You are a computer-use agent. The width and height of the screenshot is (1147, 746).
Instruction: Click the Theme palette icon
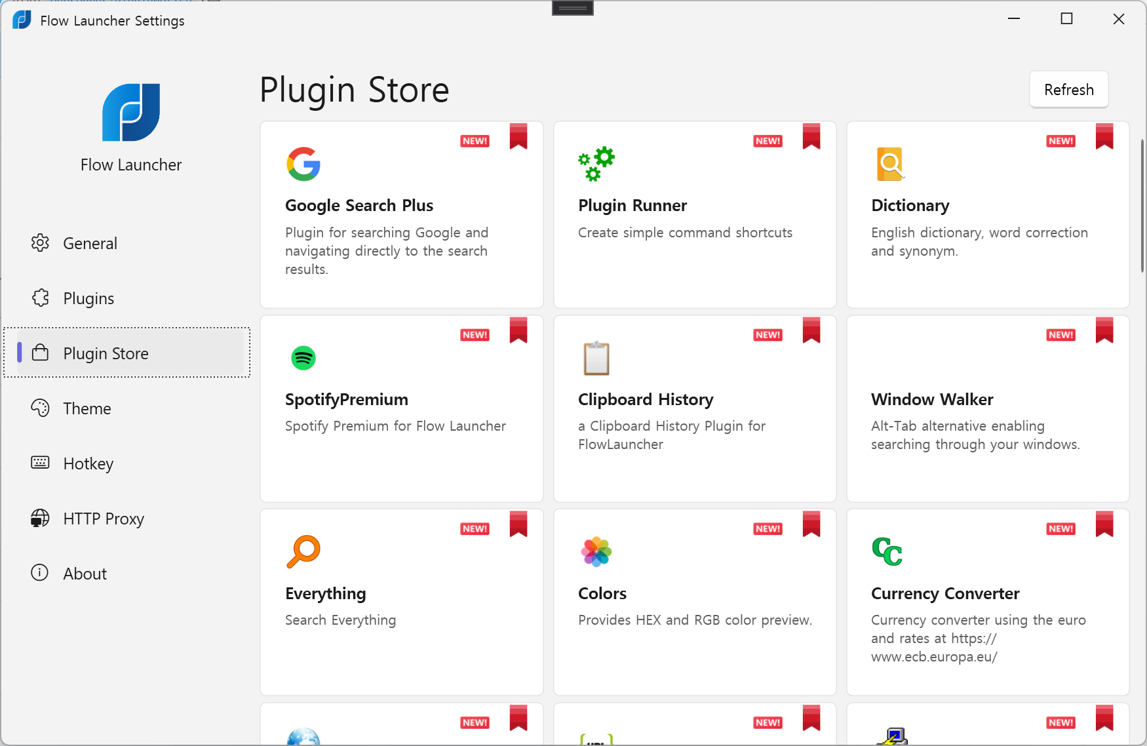[40, 408]
